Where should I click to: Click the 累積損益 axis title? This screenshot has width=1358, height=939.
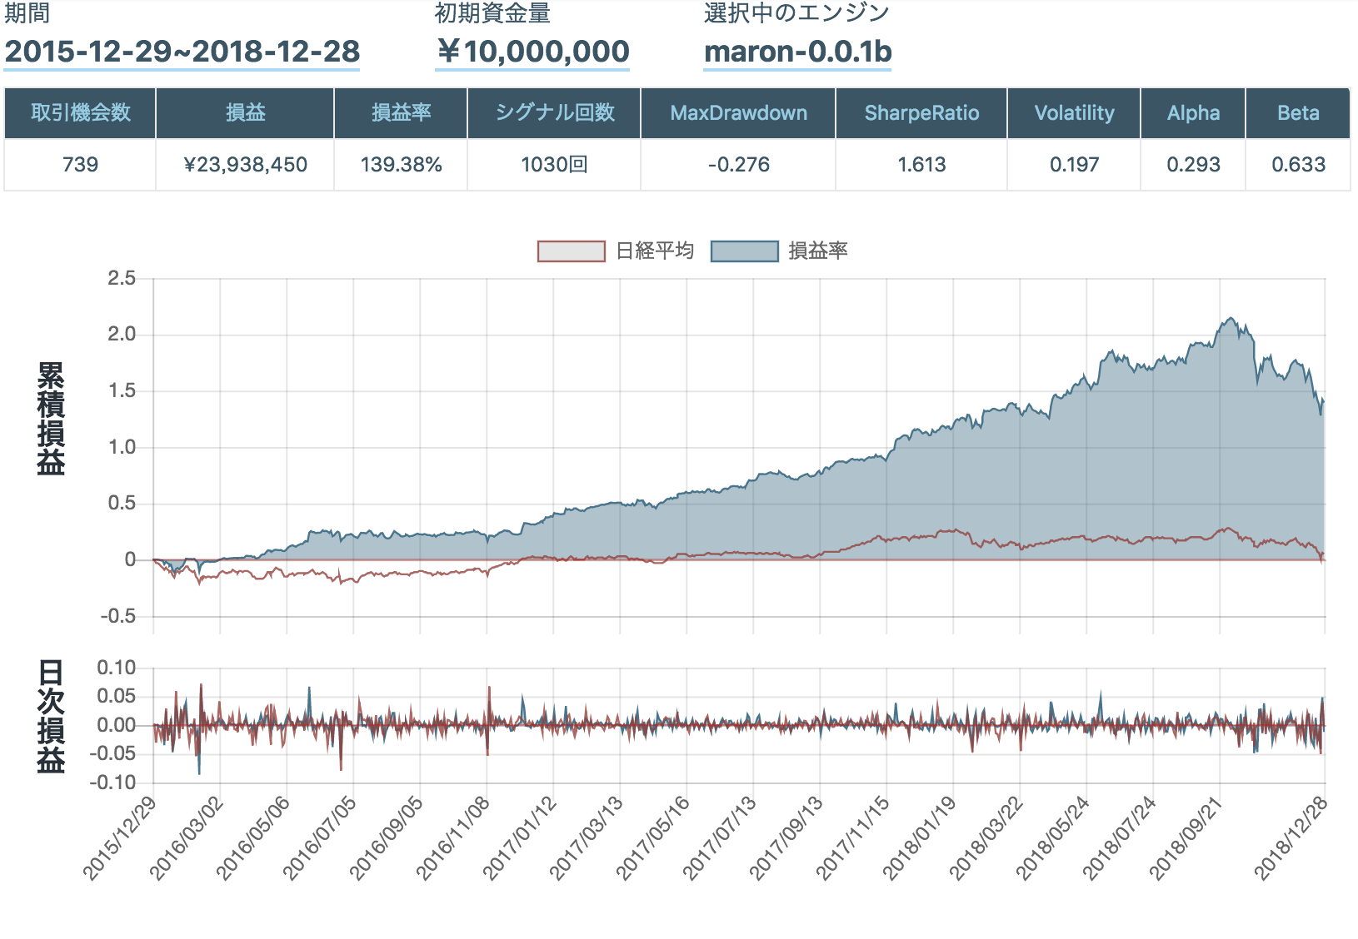51,419
